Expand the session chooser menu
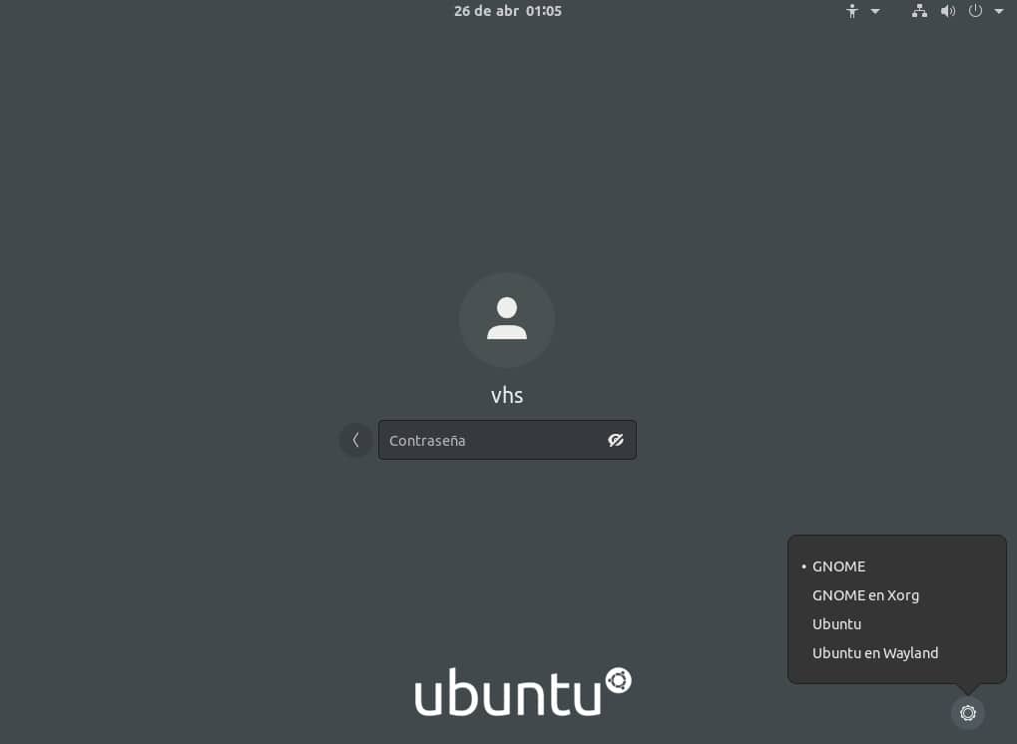This screenshot has height=744, width=1017. click(967, 712)
